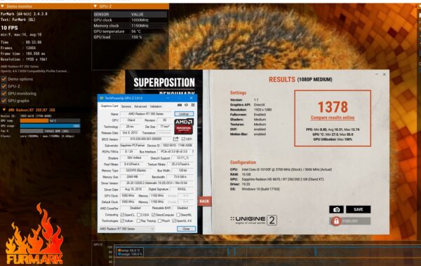
Task: Toggle the GPU monitoring checkbox
Action: pyautogui.click(x=4, y=94)
